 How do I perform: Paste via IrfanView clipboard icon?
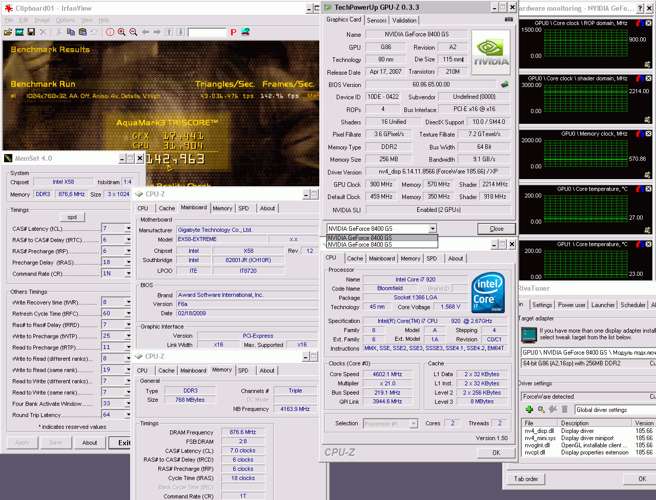pyautogui.click(x=83, y=32)
